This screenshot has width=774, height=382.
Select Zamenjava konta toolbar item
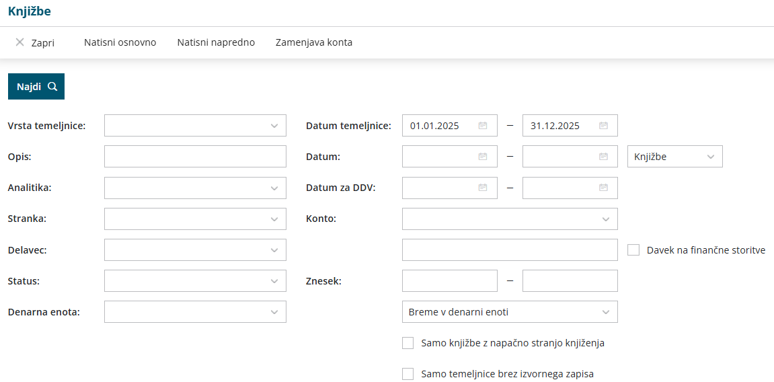tap(314, 42)
